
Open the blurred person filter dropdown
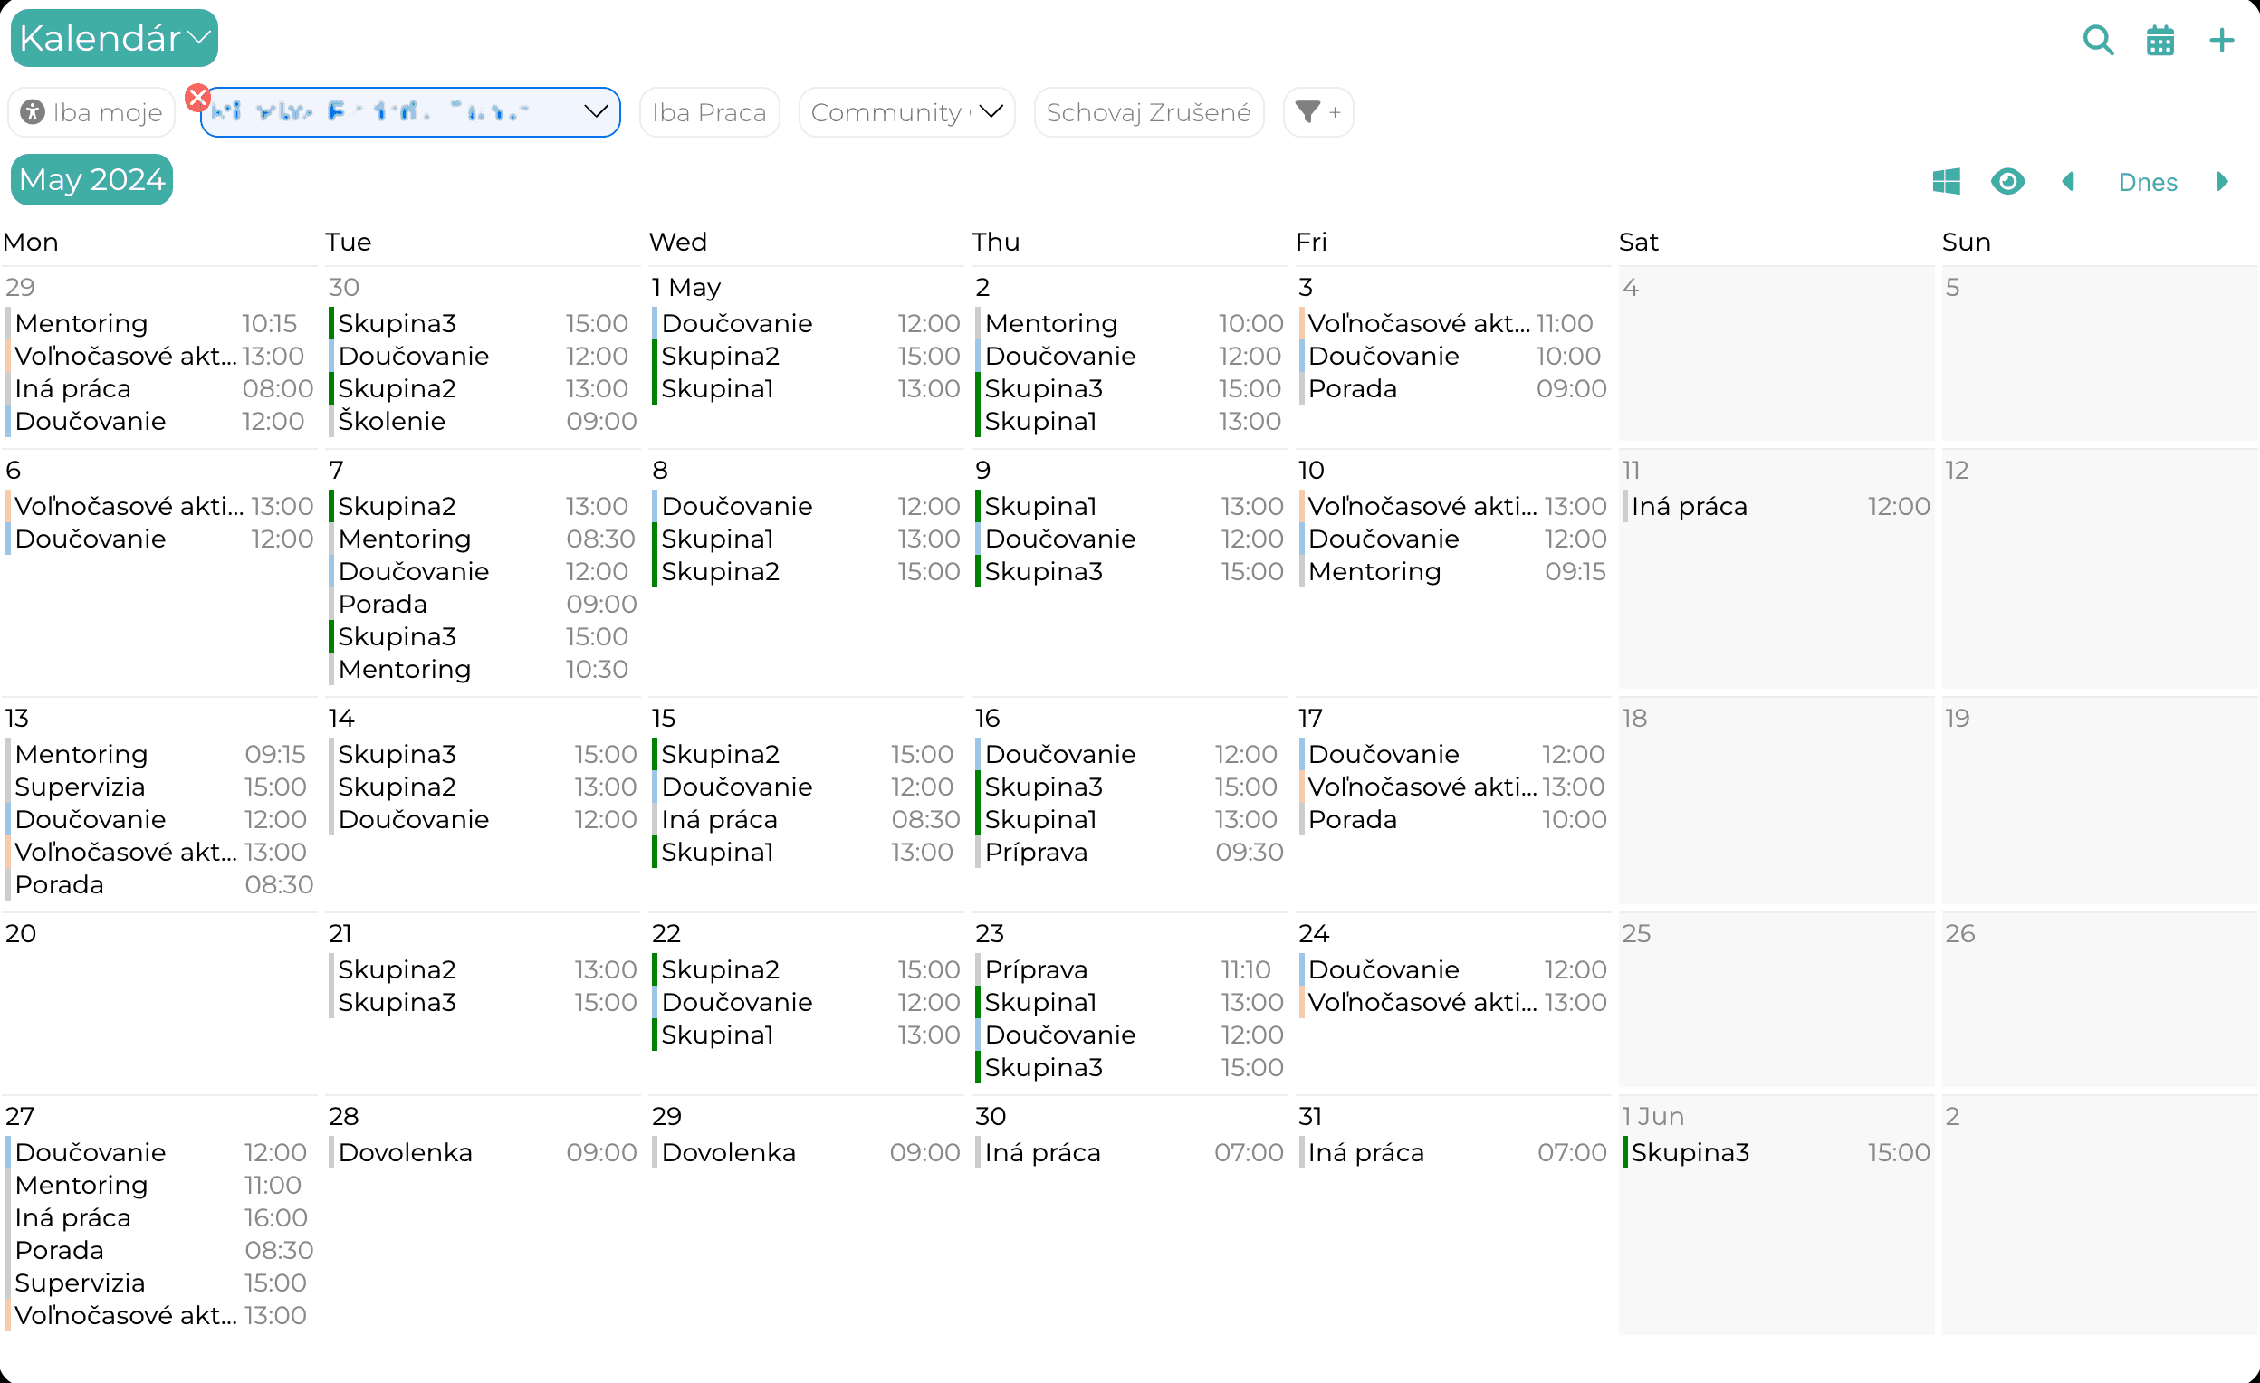[x=410, y=112]
